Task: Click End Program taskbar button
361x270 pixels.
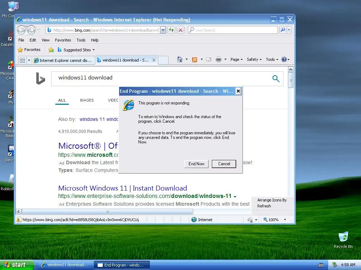Action: (x=122, y=265)
